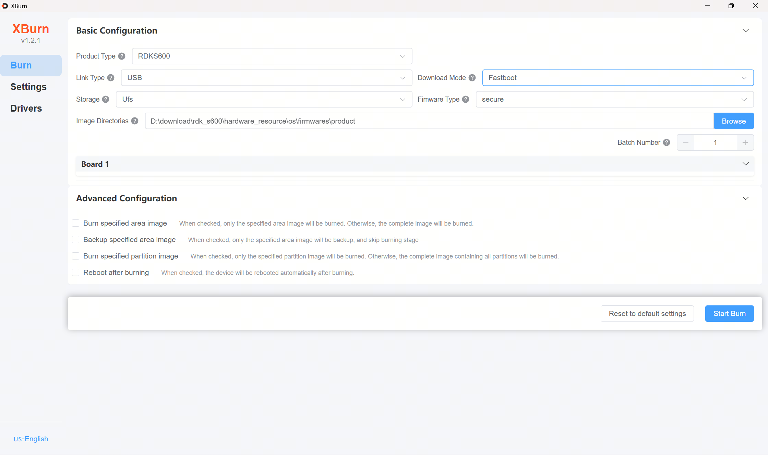Open the Fimware Type secure dropdown
Image resolution: width=768 pixels, height=455 pixels.
pos(615,99)
